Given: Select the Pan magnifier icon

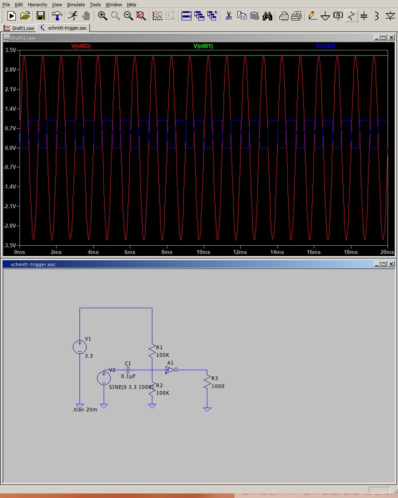Looking at the screenshot, I should 116,15.
